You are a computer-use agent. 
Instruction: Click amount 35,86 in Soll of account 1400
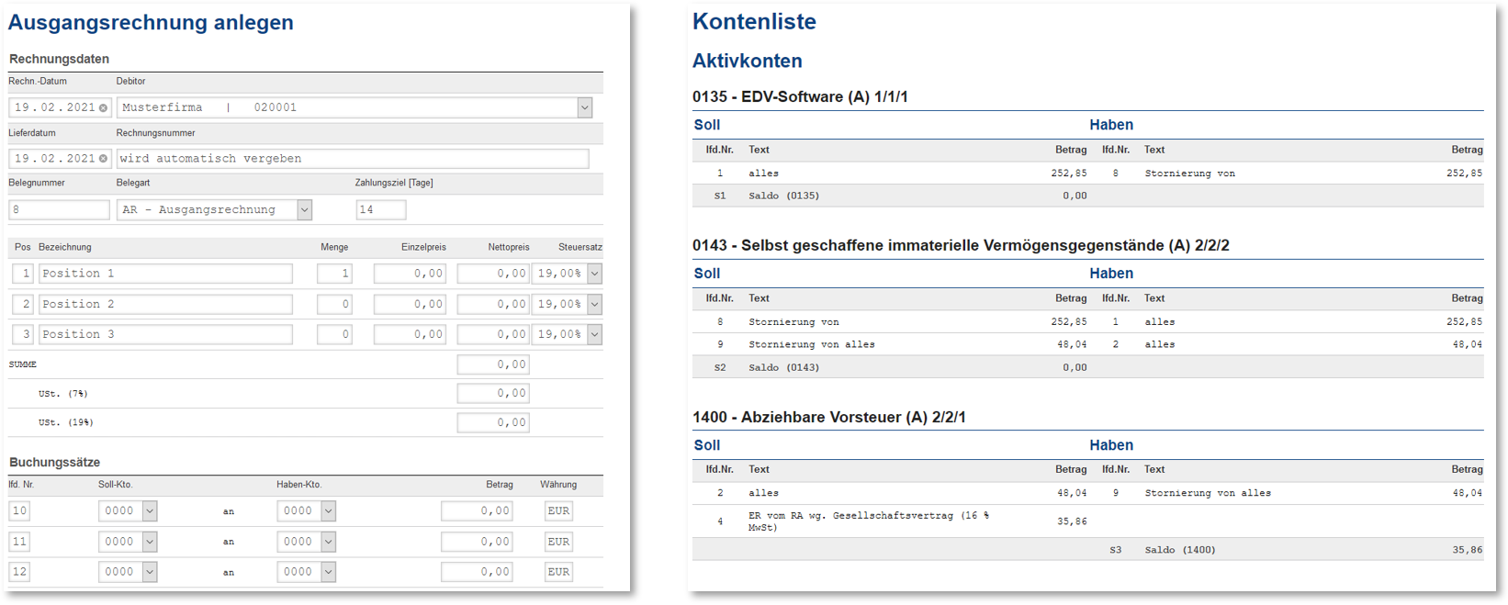1072,521
